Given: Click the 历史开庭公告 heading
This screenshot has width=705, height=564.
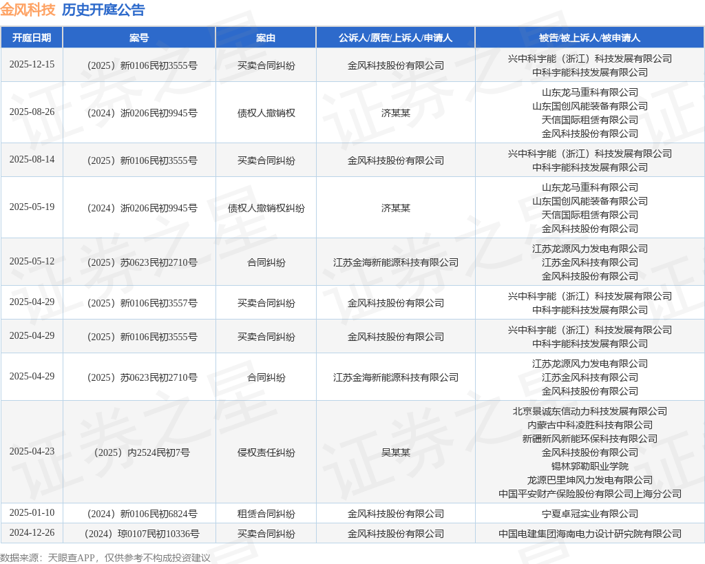Looking at the screenshot, I should click(x=103, y=10).
